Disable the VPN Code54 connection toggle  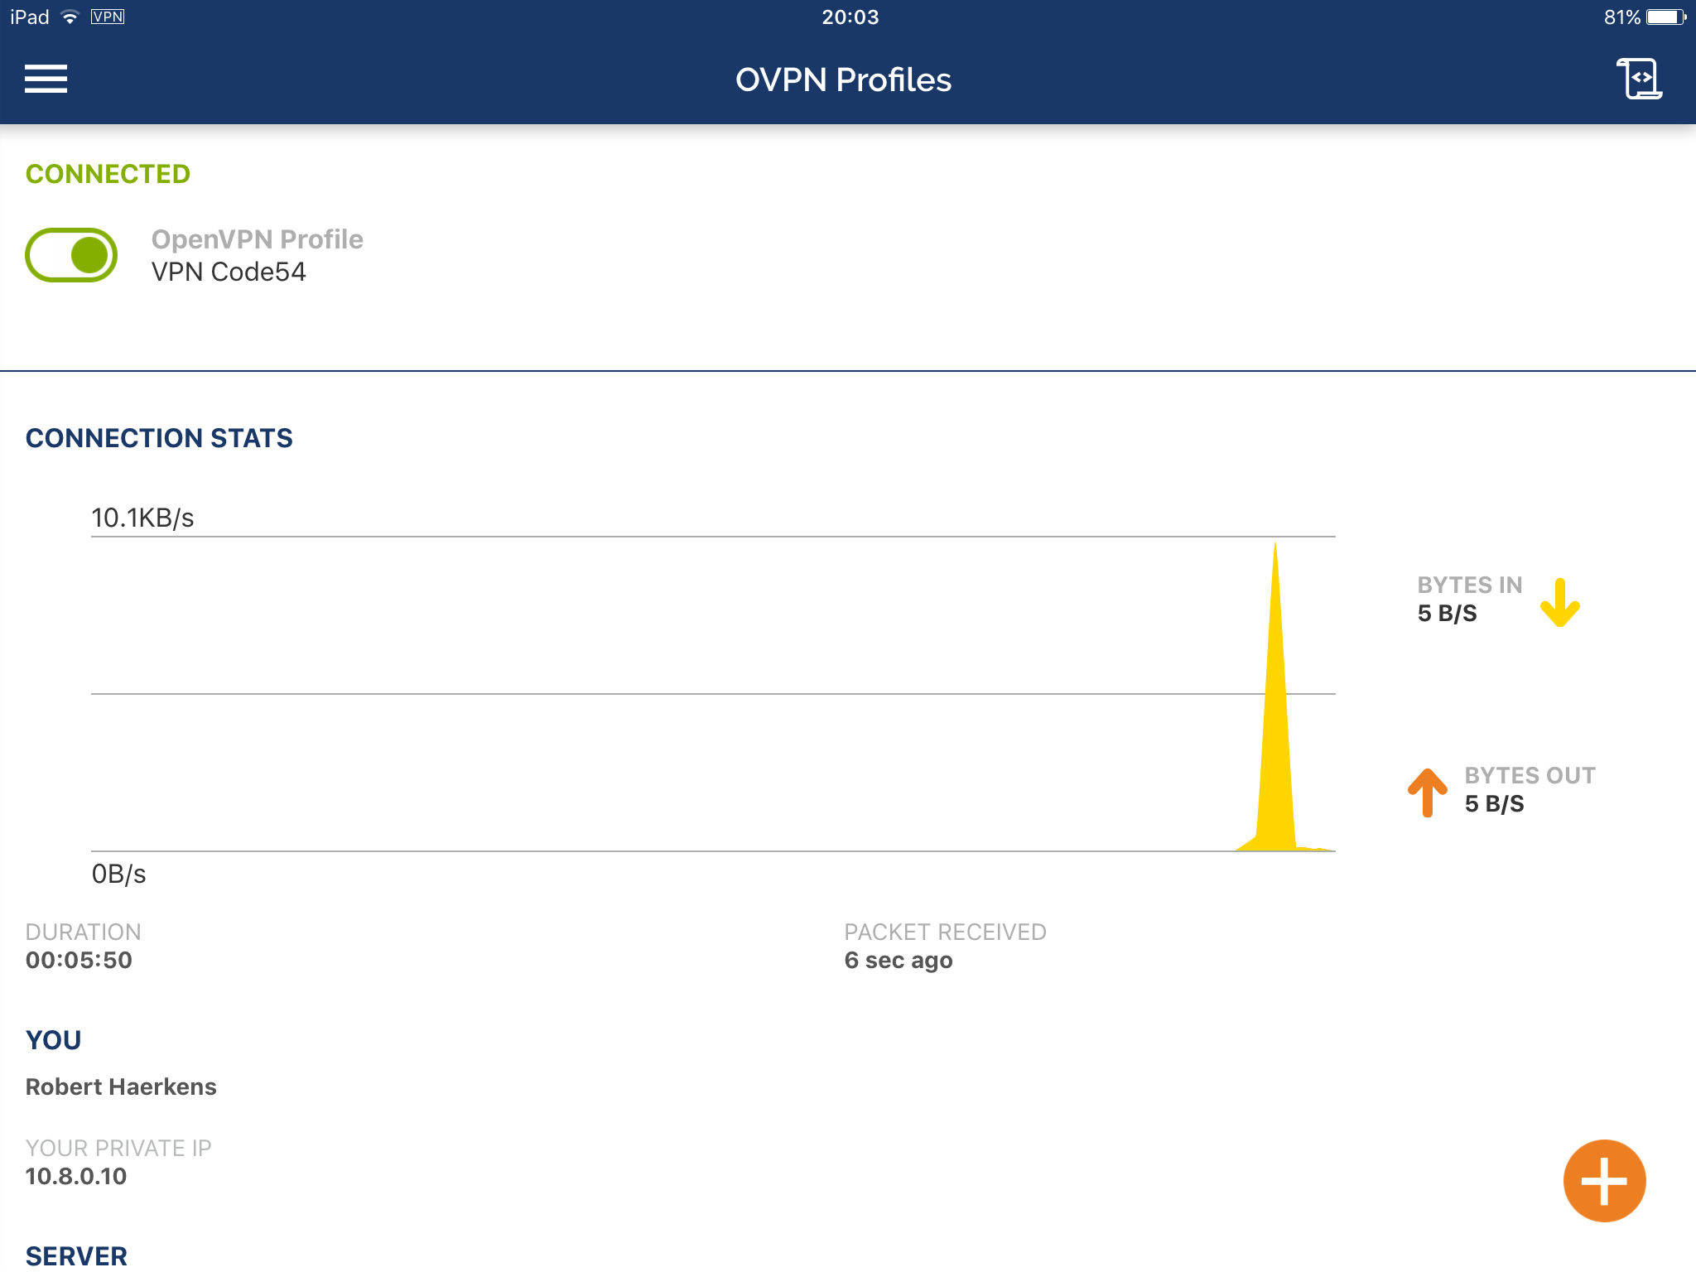point(71,255)
